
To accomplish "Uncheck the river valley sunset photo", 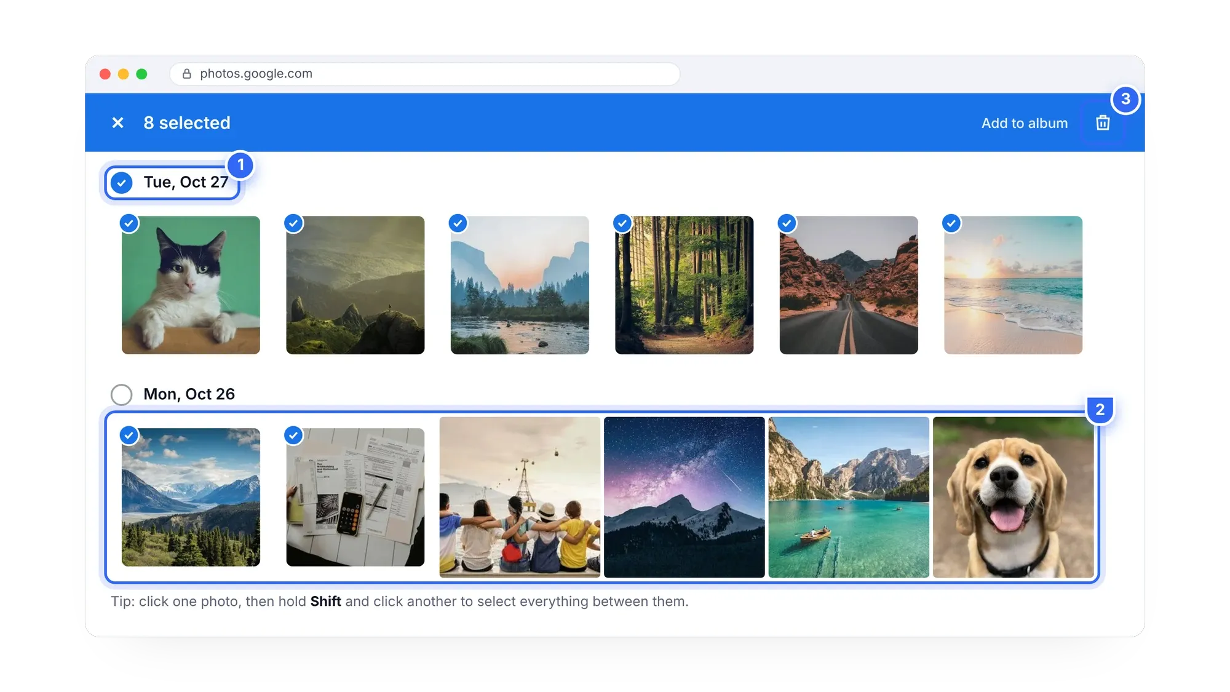I will (x=458, y=223).
